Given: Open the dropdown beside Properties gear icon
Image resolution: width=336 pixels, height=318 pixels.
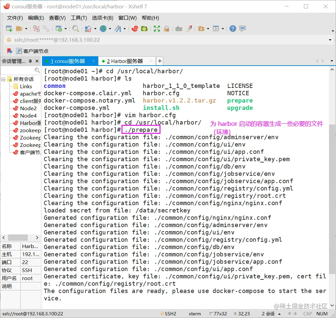Looking at the screenshot, I should [x=66, y=28].
